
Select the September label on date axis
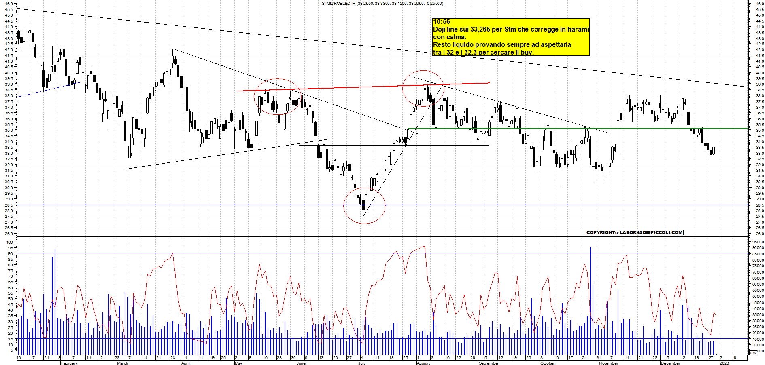tap(489, 363)
